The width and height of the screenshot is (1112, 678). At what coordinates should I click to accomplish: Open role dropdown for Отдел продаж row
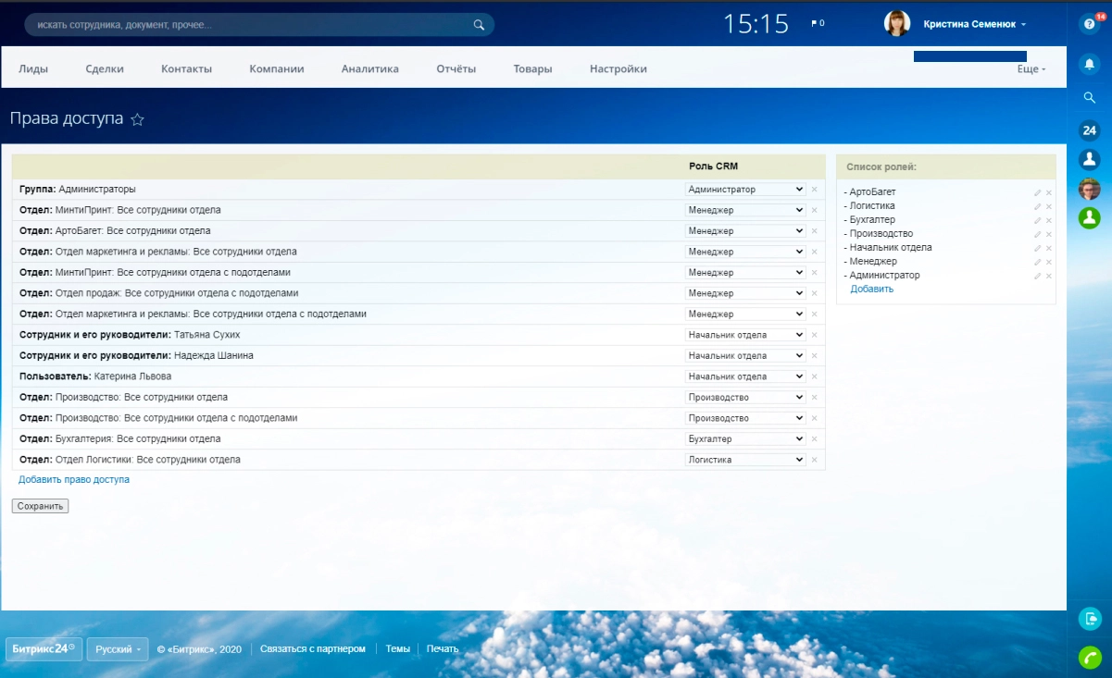coord(745,293)
